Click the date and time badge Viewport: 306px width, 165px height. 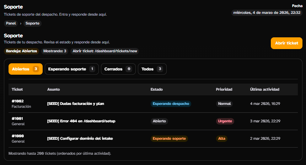pyautogui.click(x=267, y=13)
